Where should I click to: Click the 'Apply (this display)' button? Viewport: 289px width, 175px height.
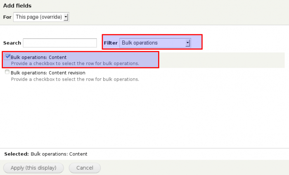pos(33,168)
